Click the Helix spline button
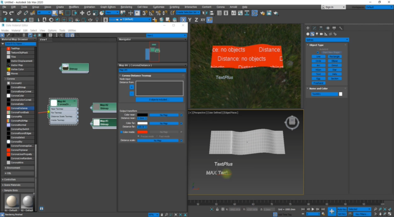 [x=334, y=74]
